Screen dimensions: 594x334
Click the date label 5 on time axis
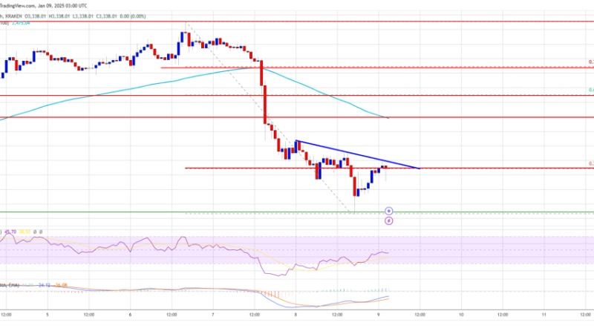(x=48, y=315)
